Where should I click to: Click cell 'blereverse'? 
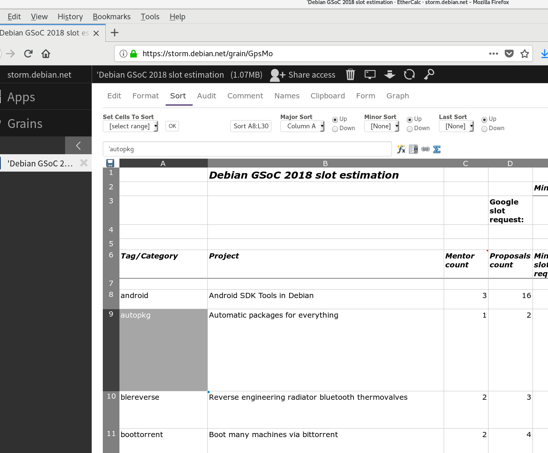[x=163, y=410]
